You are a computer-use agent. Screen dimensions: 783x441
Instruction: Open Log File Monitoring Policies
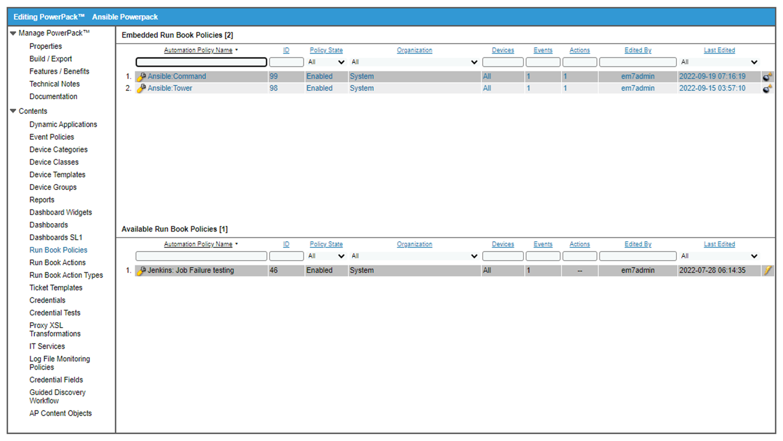60,363
